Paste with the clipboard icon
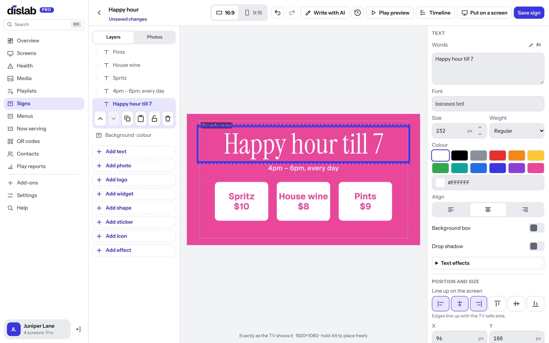Viewport: 549px width, 343px height. (141, 119)
